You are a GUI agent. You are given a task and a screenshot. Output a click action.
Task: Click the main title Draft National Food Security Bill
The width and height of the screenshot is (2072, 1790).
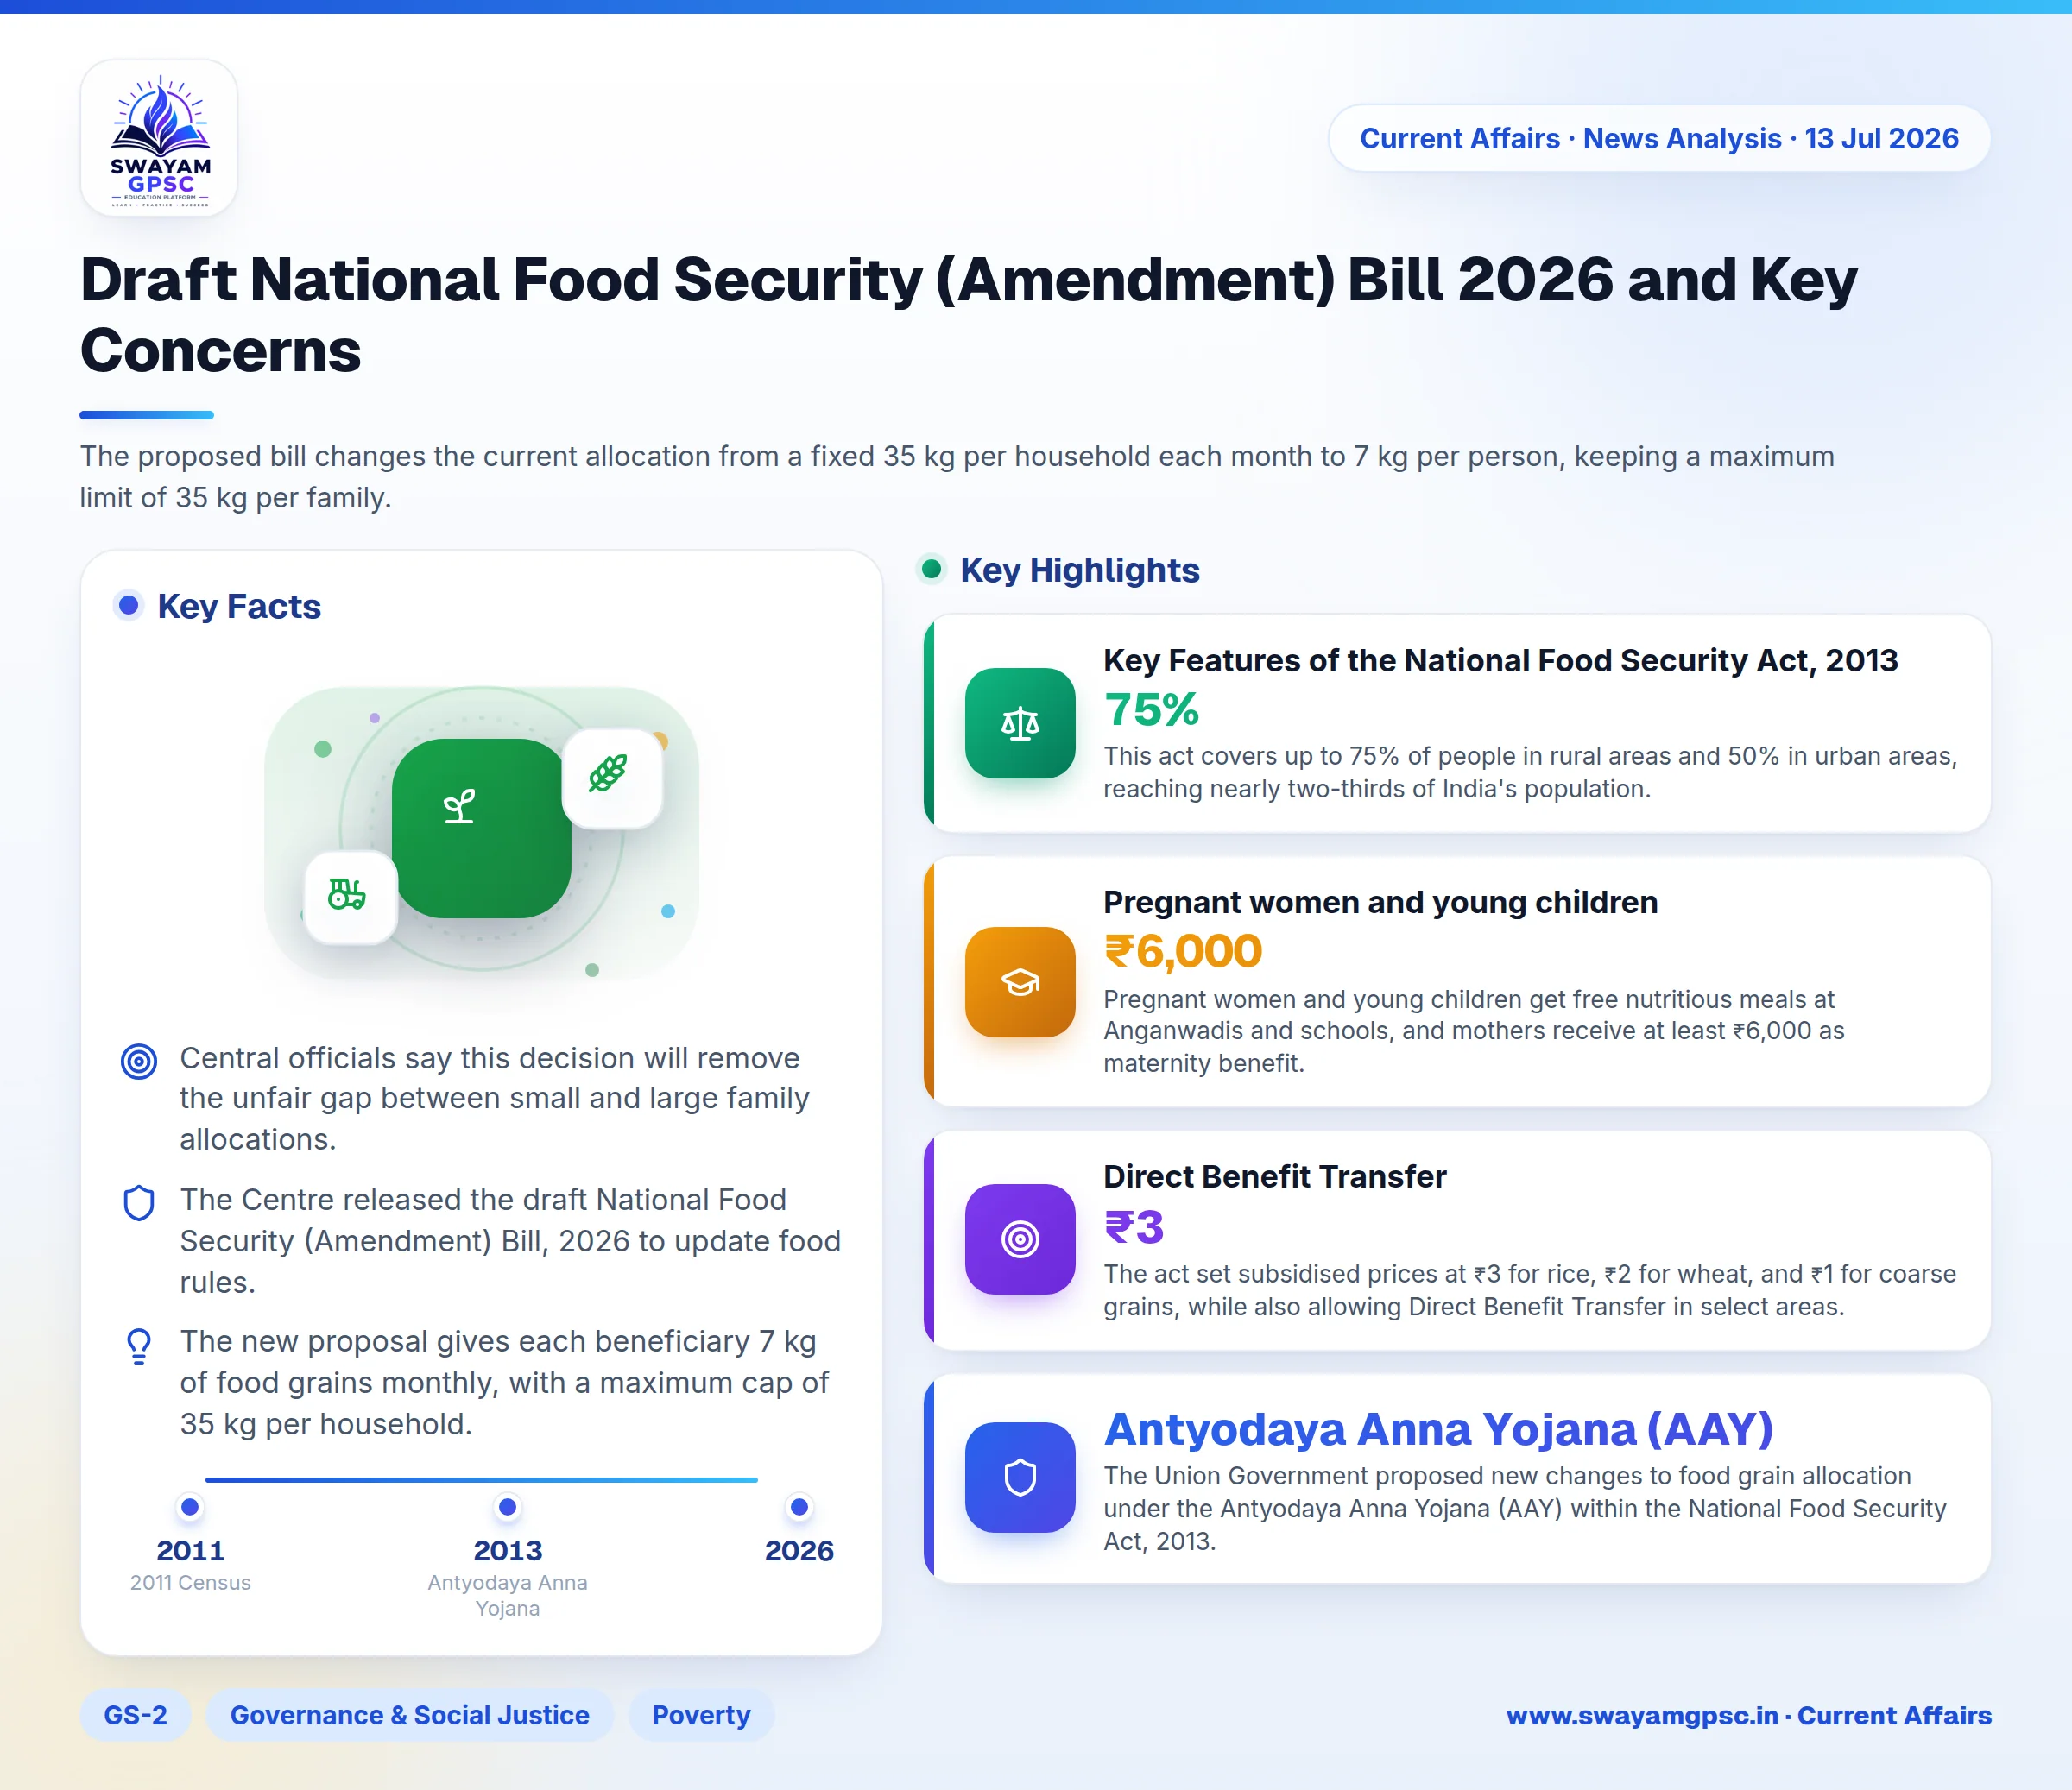click(x=968, y=314)
